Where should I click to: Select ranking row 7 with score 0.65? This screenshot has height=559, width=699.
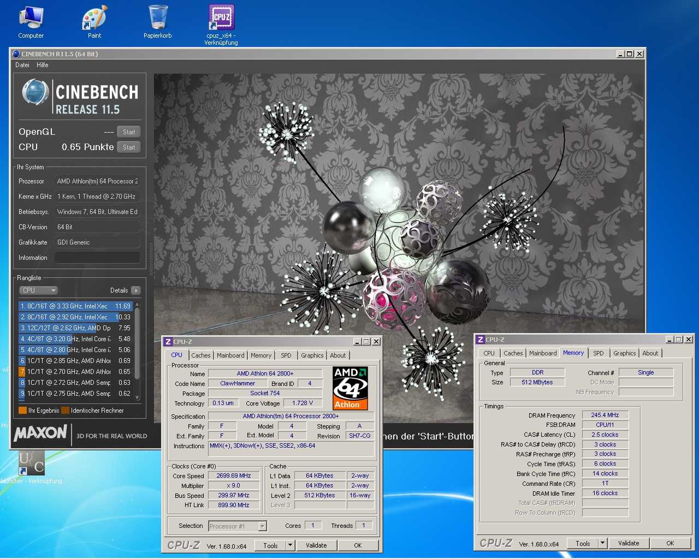point(75,372)
